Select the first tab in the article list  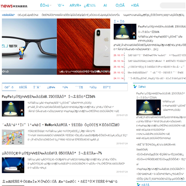tap(9, 87)
